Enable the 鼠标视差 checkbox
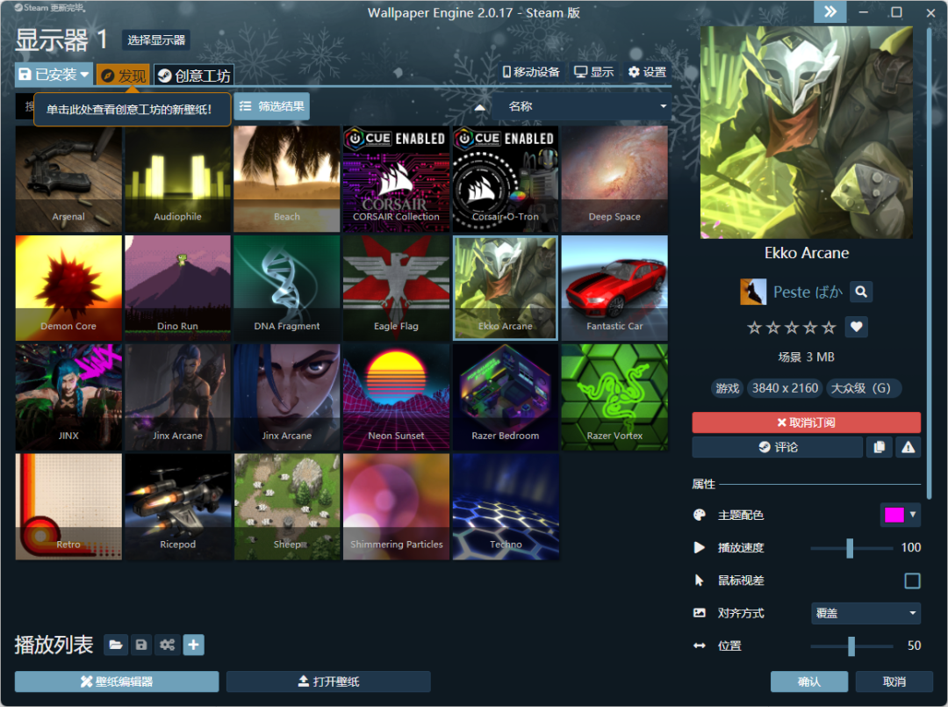Screen dimensions: 948x707 pos(912,581)
